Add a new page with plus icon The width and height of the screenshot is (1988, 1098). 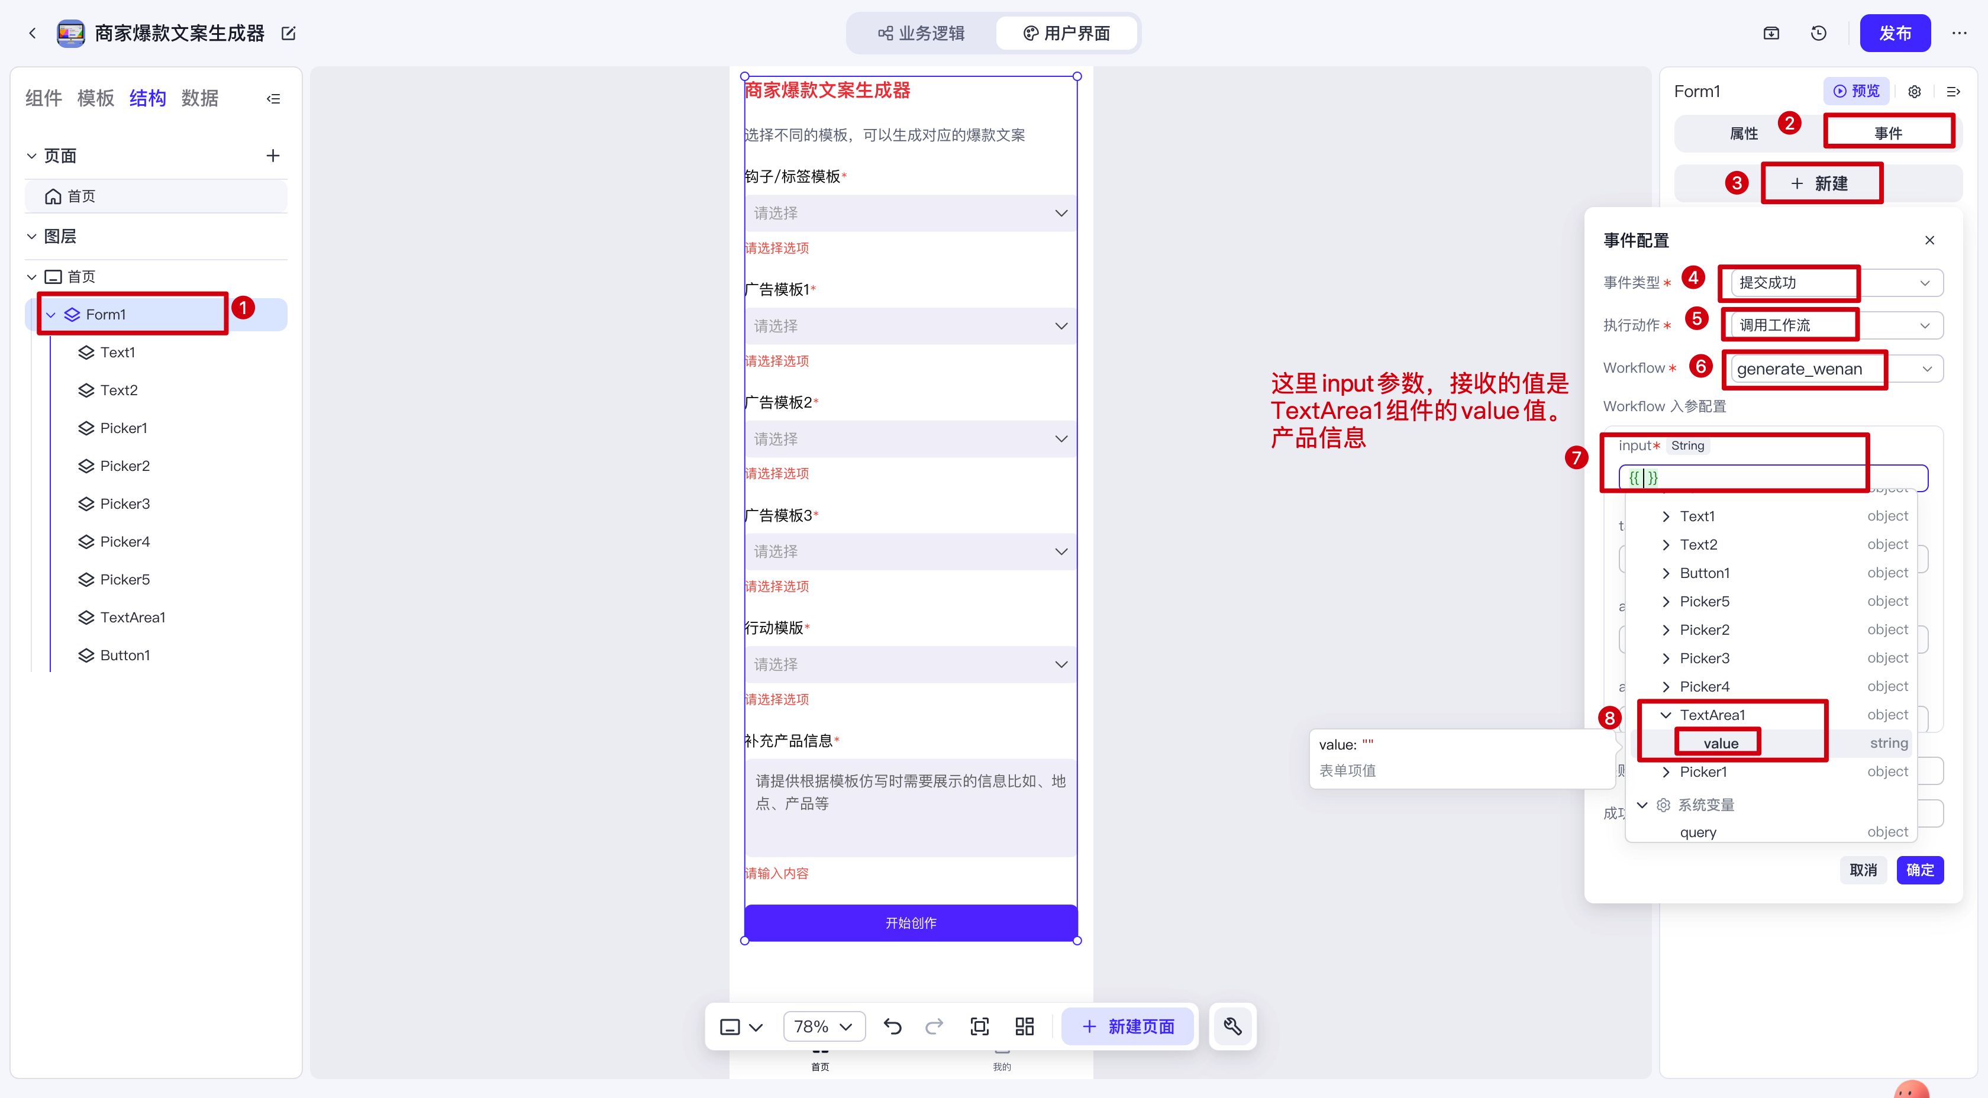coord(272,156)
